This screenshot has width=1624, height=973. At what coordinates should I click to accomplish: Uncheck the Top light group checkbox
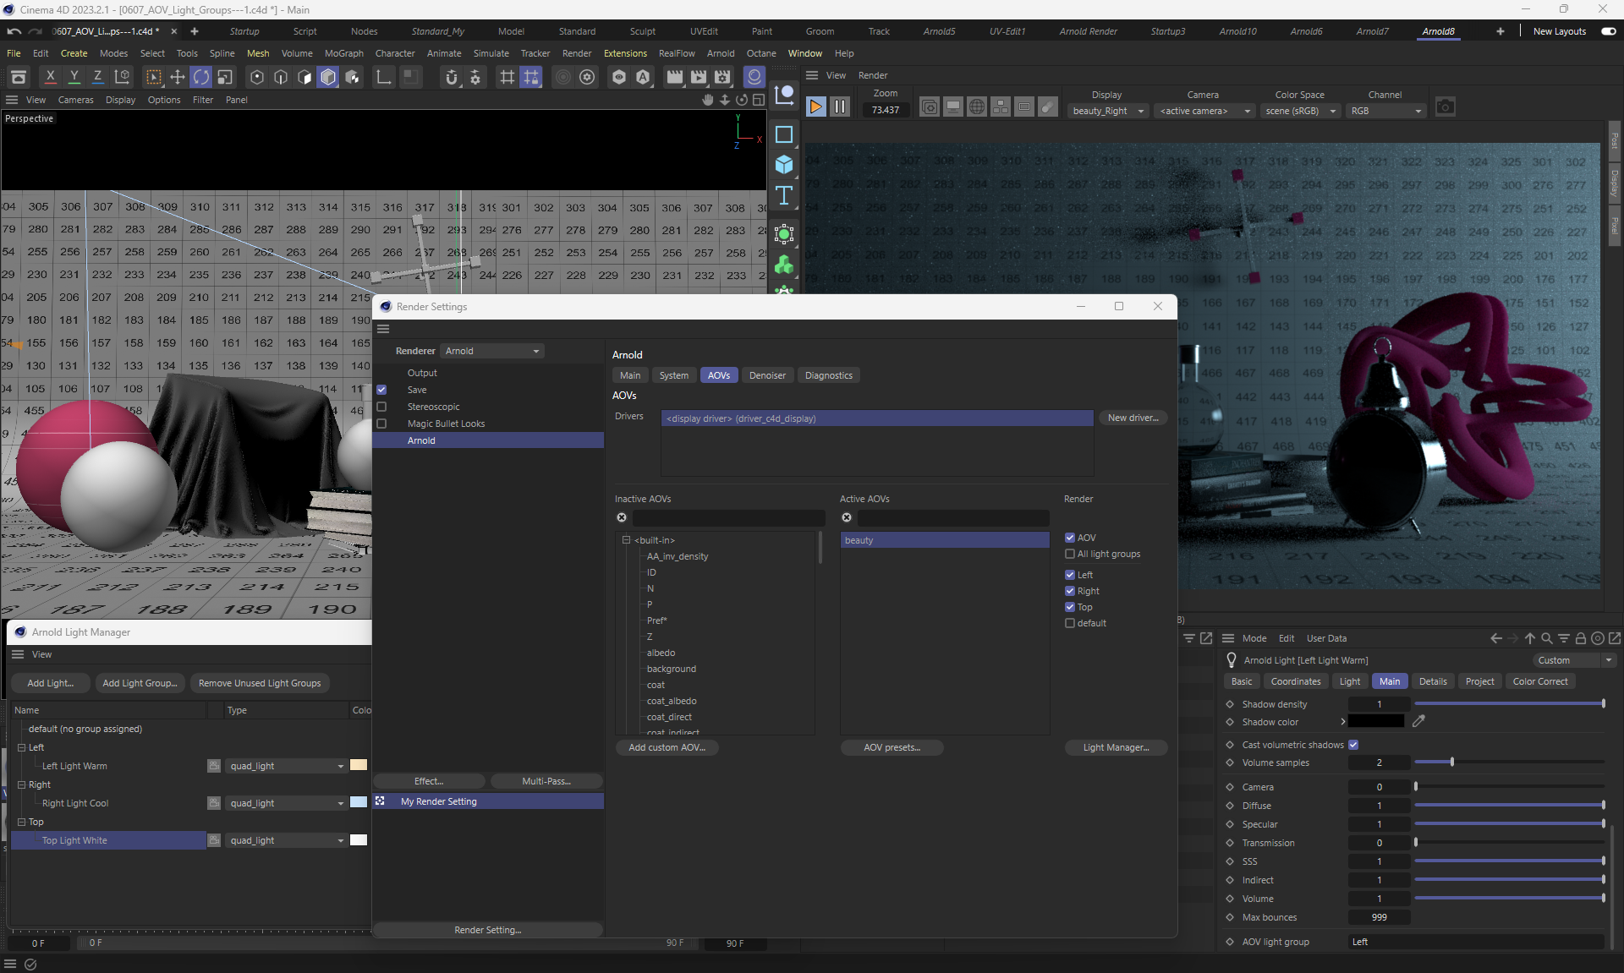pos(1070,608)
